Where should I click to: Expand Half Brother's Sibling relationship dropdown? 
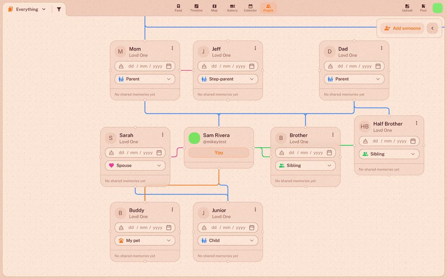tap(389, 154)
